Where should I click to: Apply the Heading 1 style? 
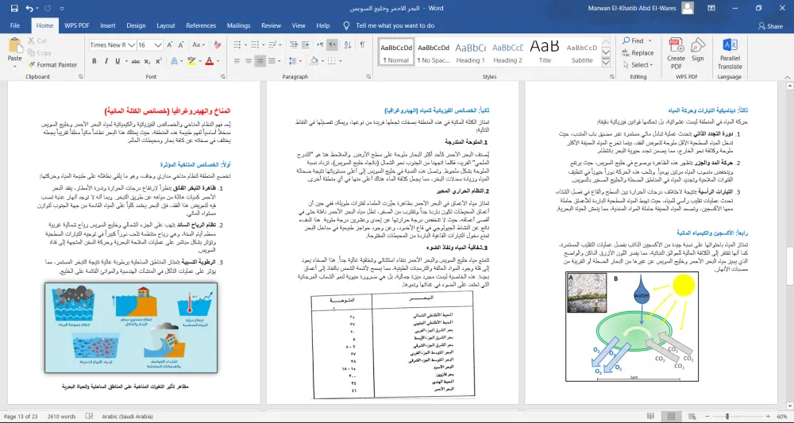pyautogui.click(x=470, y=52)
